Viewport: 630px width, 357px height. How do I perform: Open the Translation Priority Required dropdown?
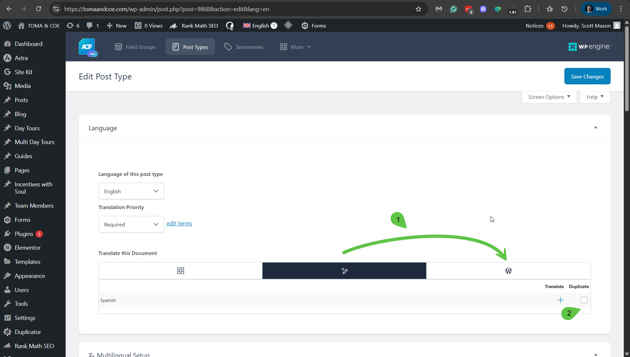point(131,224)
